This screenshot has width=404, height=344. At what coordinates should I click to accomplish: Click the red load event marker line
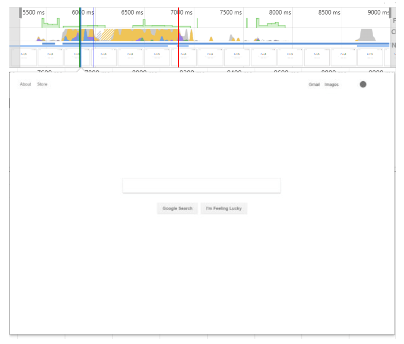tap(178, 38)
